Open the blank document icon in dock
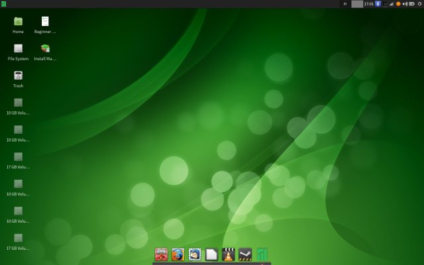Viewport: 424px width, 265px height. point(211,254)
